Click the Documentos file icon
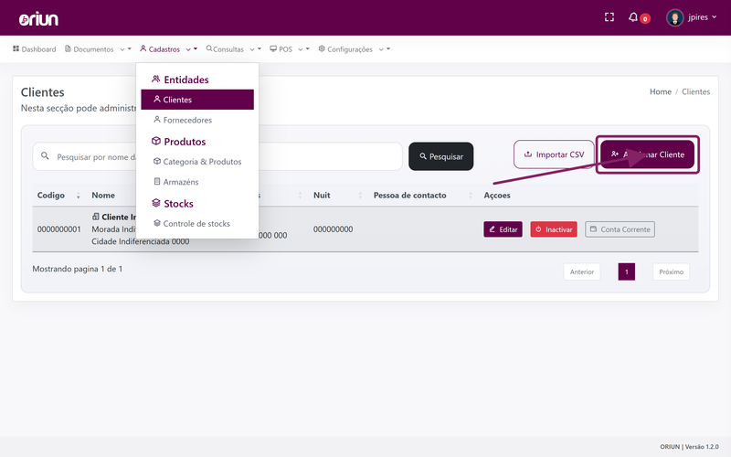The image size is (731, 457). [68, 48]
